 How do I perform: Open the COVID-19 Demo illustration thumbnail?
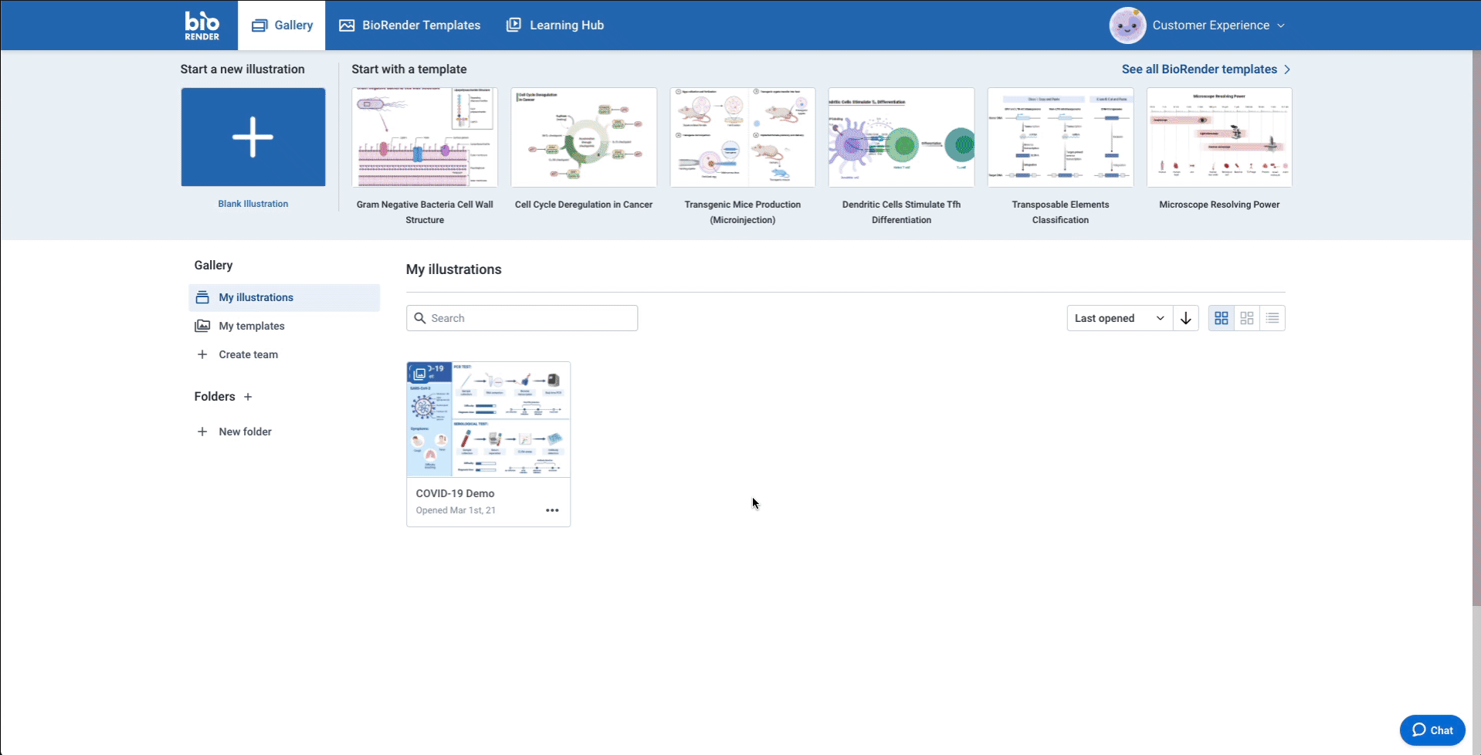[488, 419]
